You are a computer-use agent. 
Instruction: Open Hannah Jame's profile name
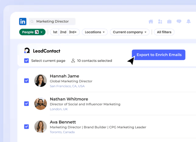coord(65,76)
